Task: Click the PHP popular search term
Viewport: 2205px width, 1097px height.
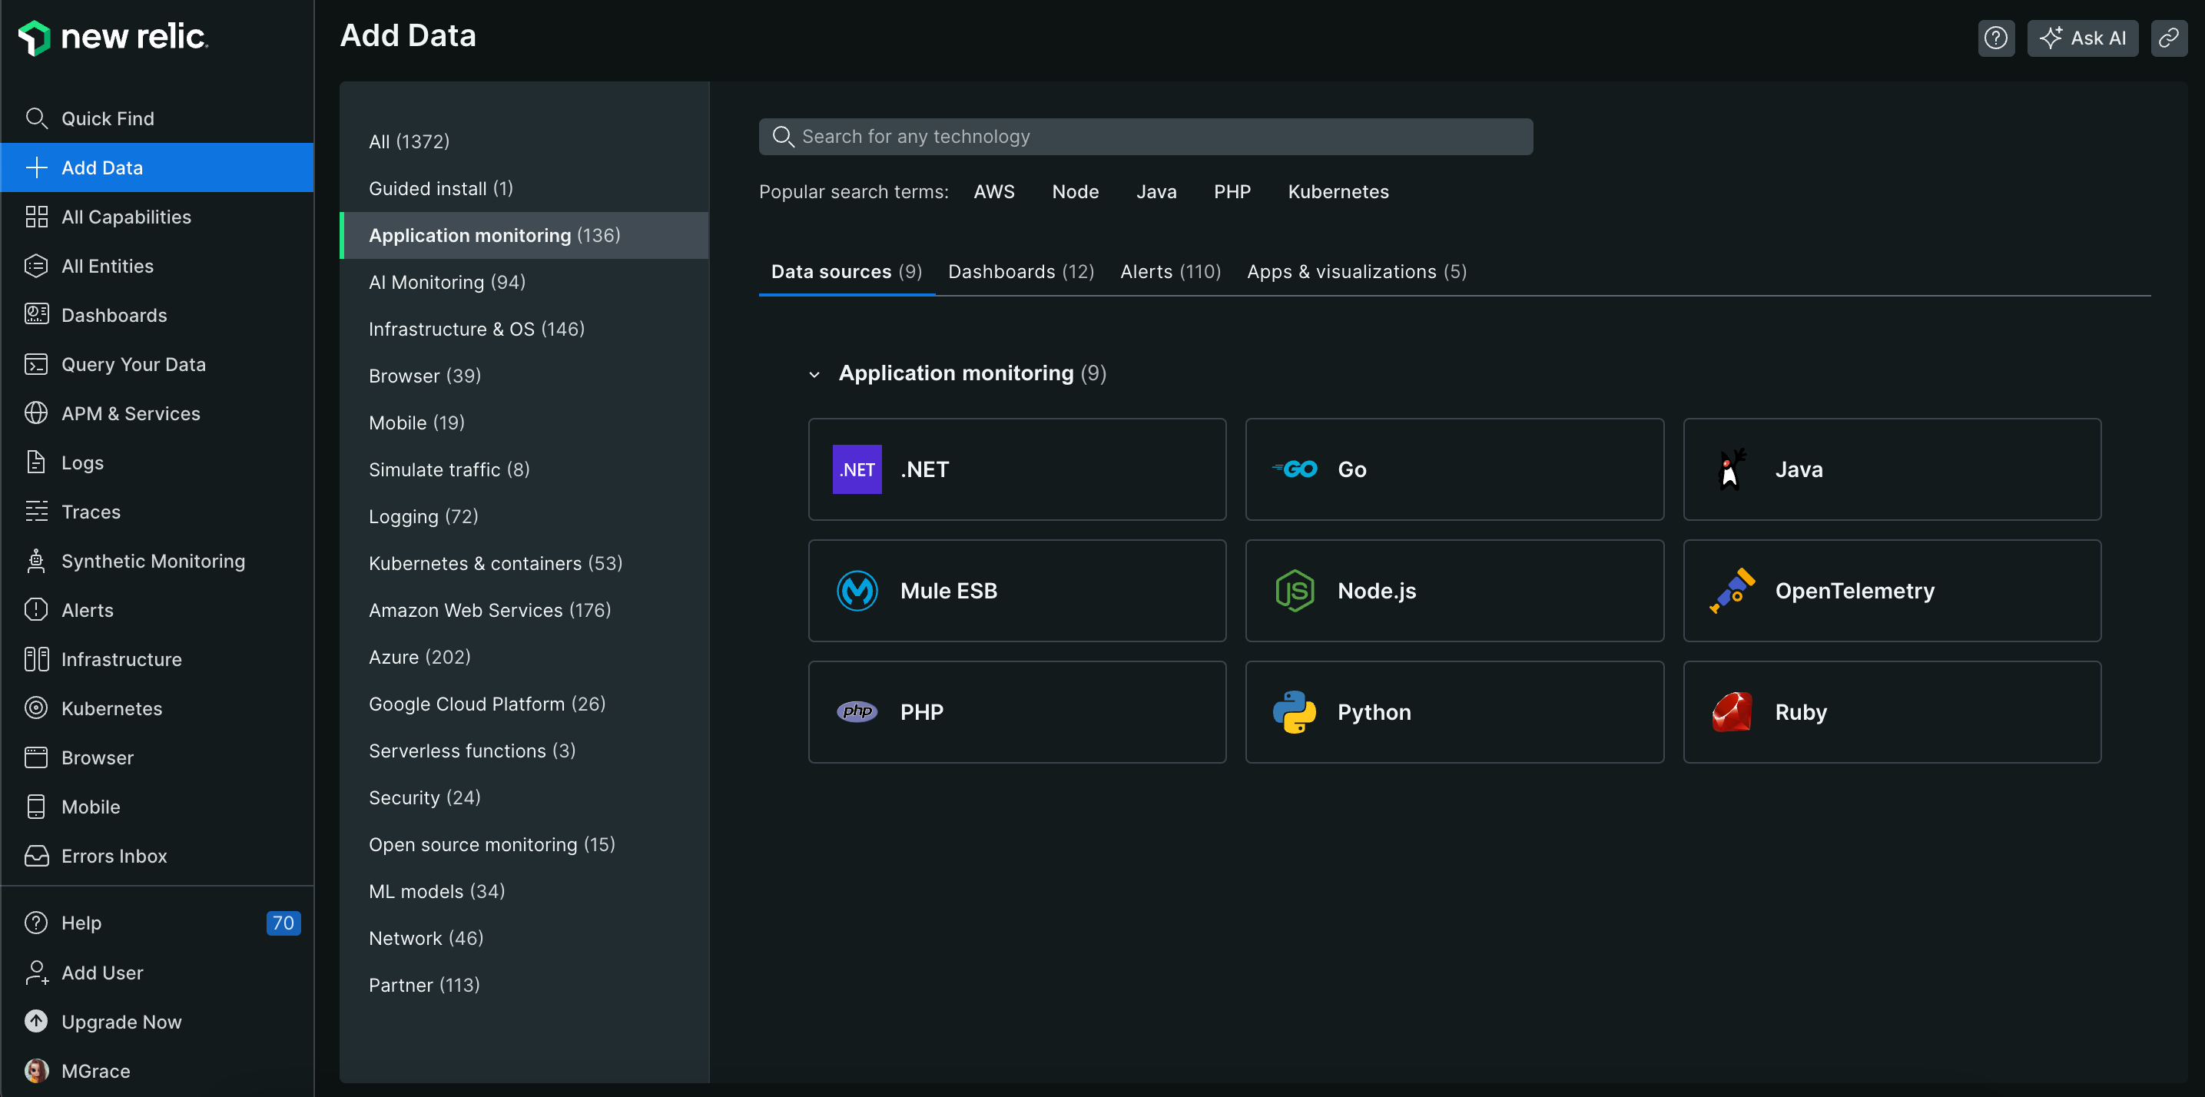Action: (x=1232, y=192)
